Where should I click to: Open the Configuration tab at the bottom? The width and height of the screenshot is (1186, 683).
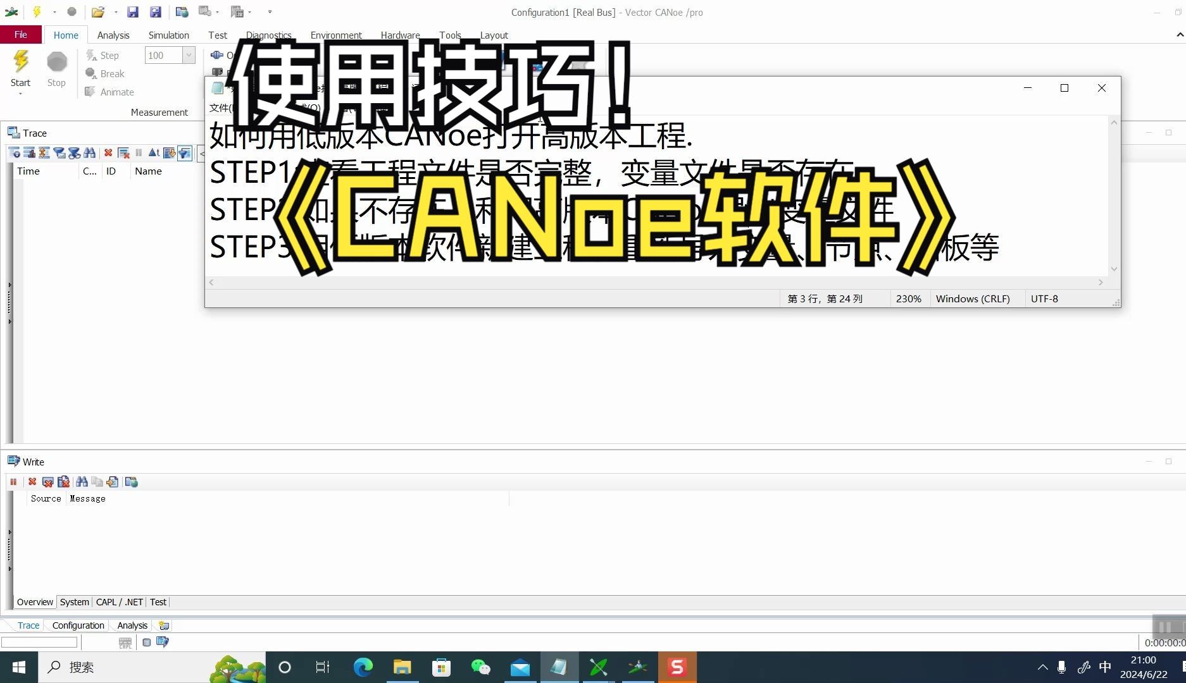coord(77,625)
